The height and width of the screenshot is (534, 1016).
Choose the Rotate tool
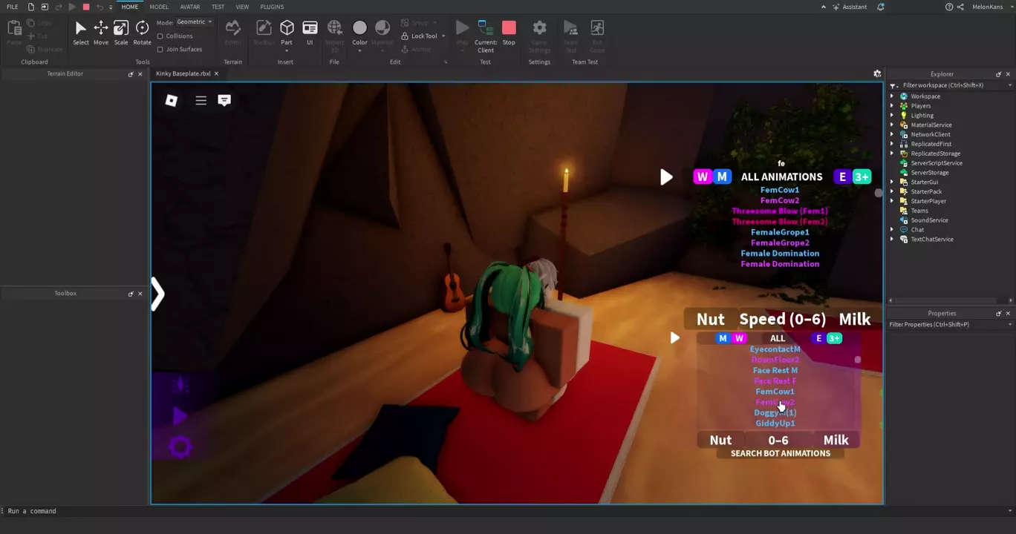tap(142, 32)
